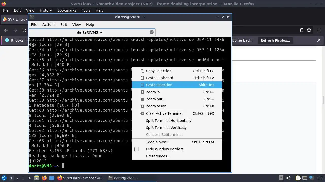Viewport: 325px width, 182px height.
Task: Open the volume control in the system tray
Action: [x=288, y=178]
